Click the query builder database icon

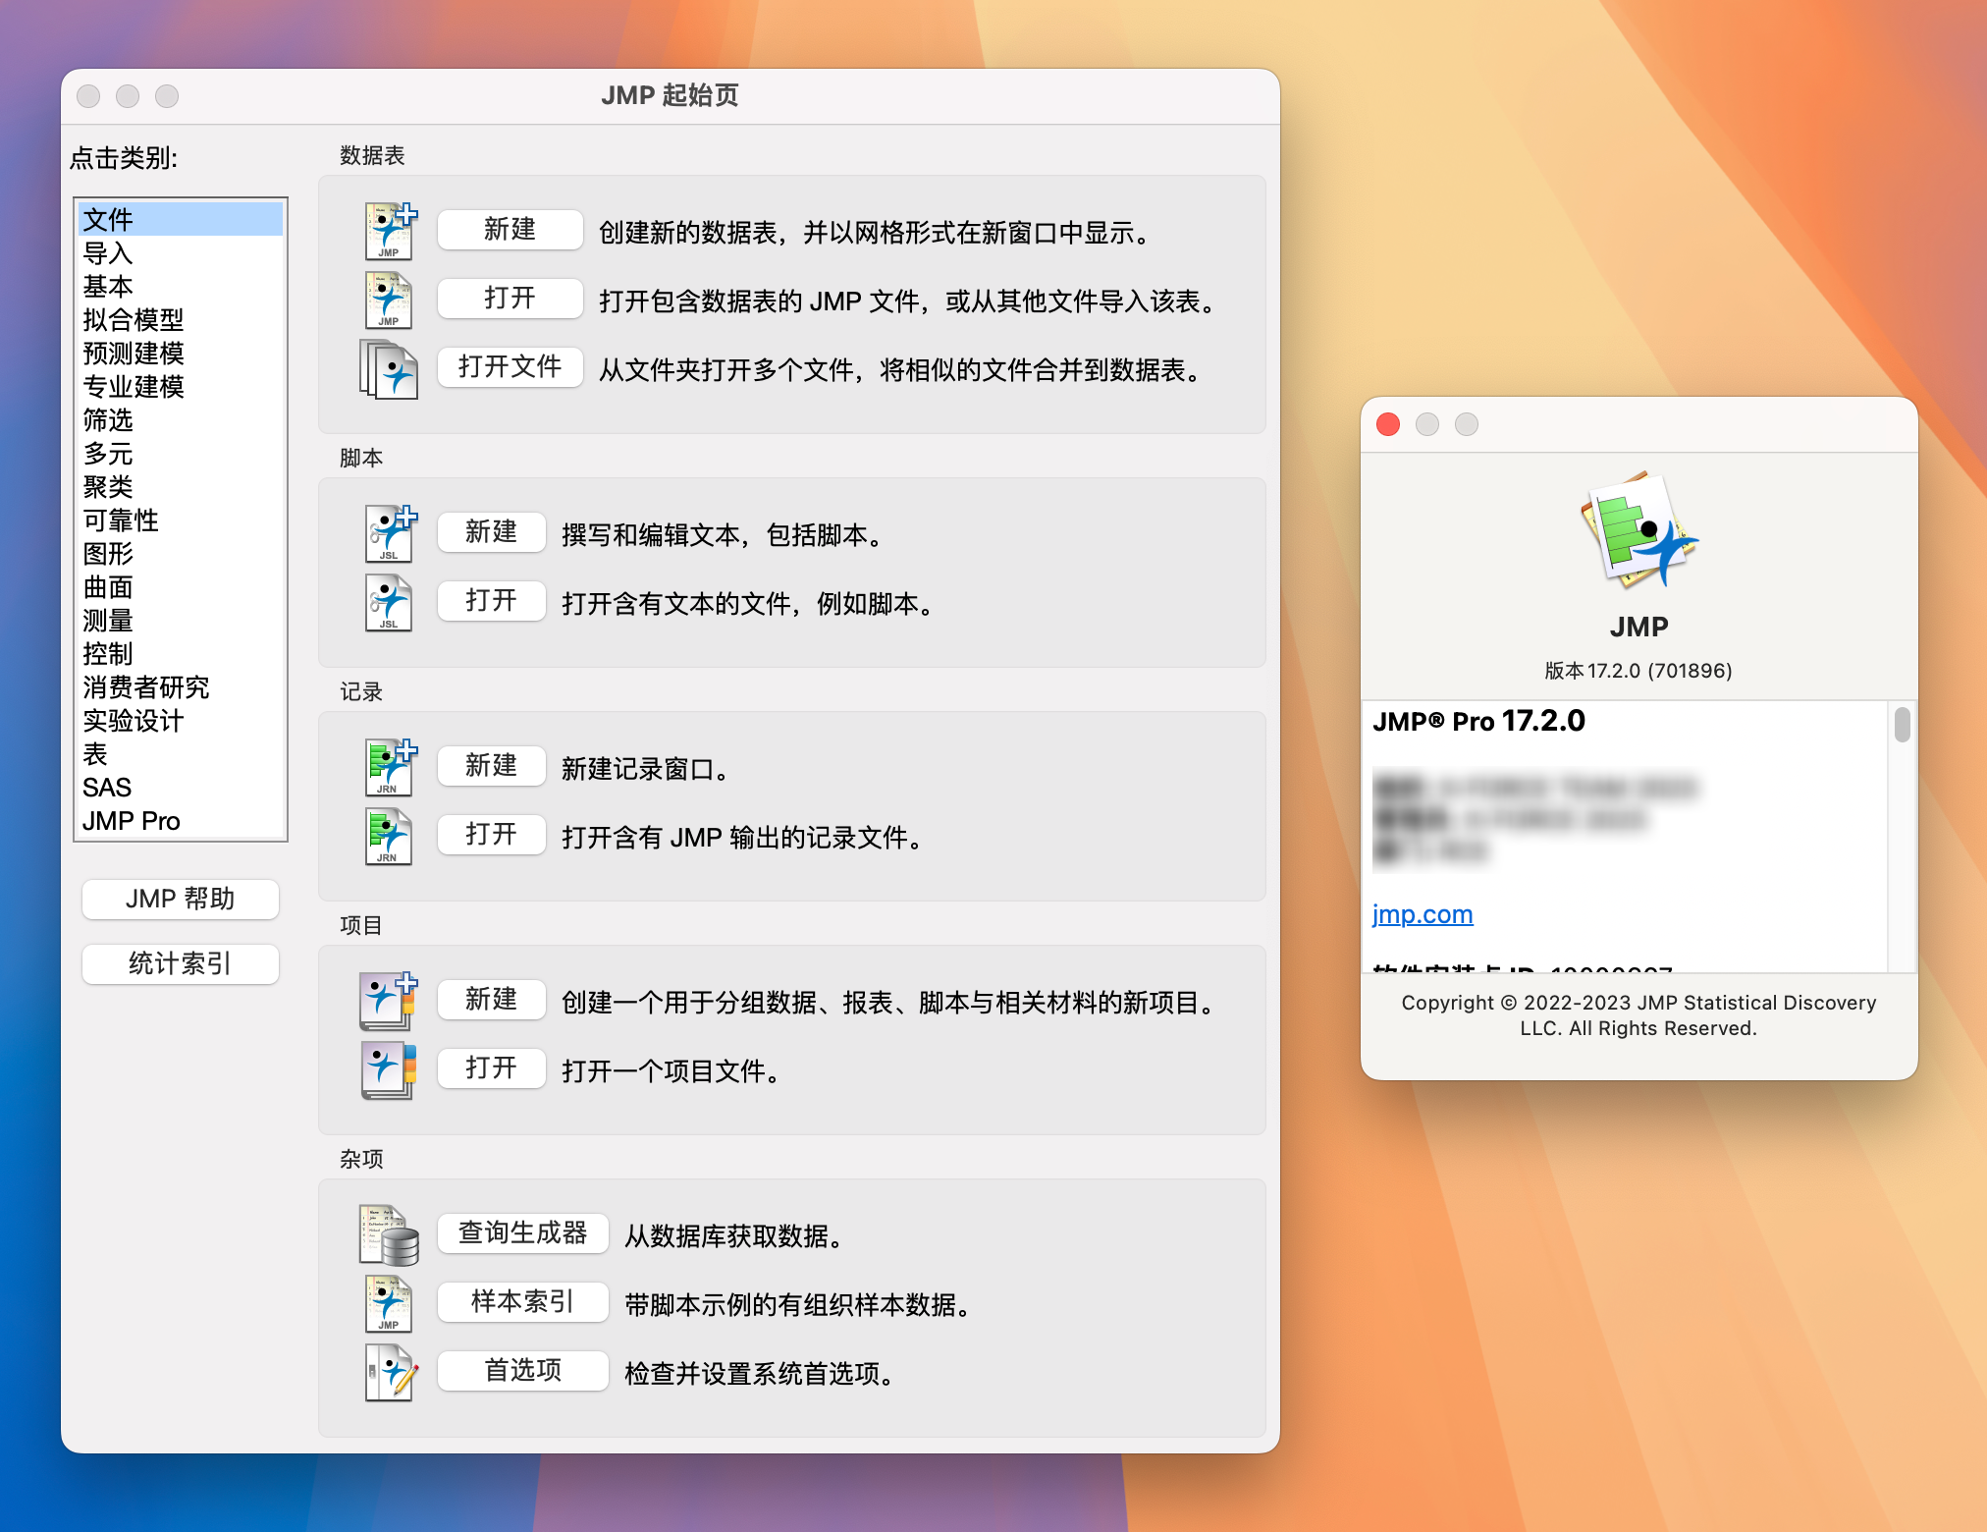389,1234
